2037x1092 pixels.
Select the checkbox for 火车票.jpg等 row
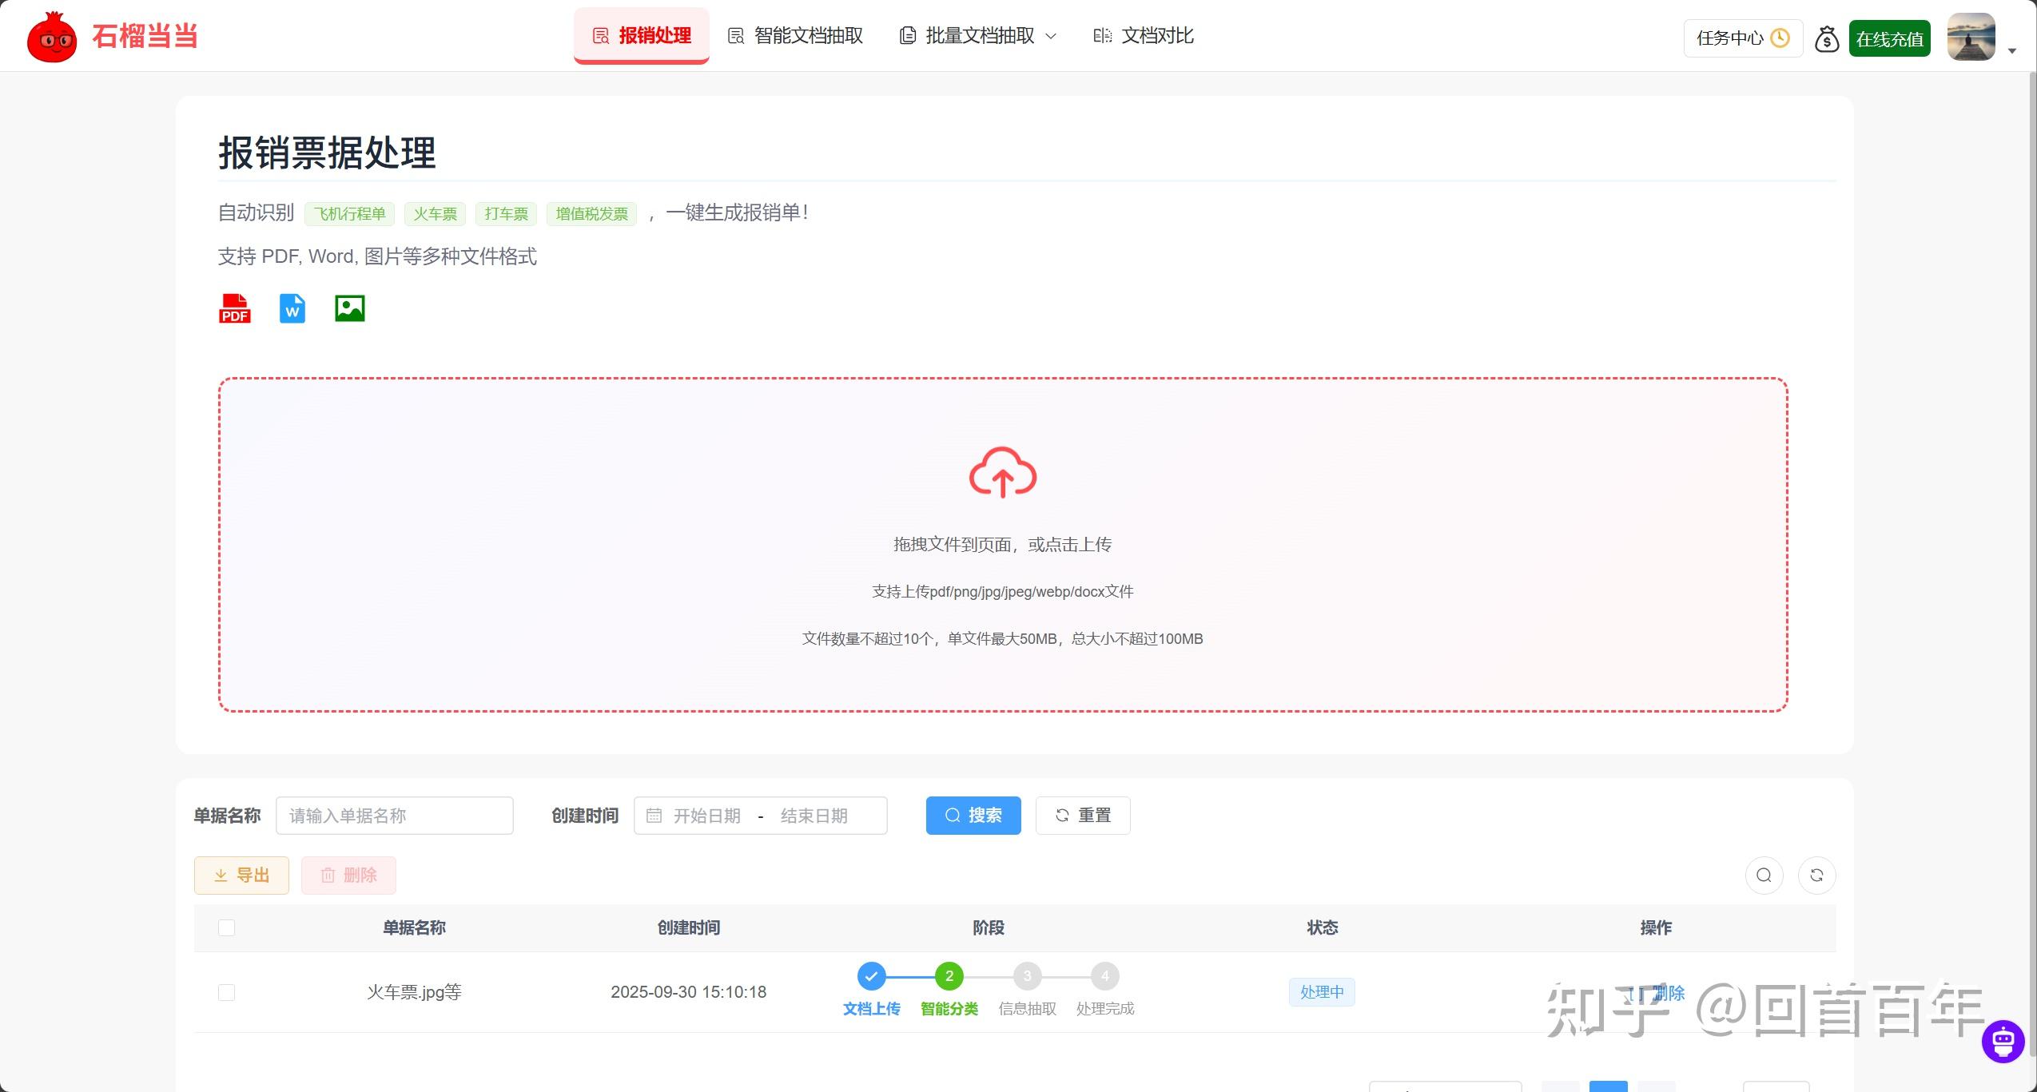click(226, 991)
